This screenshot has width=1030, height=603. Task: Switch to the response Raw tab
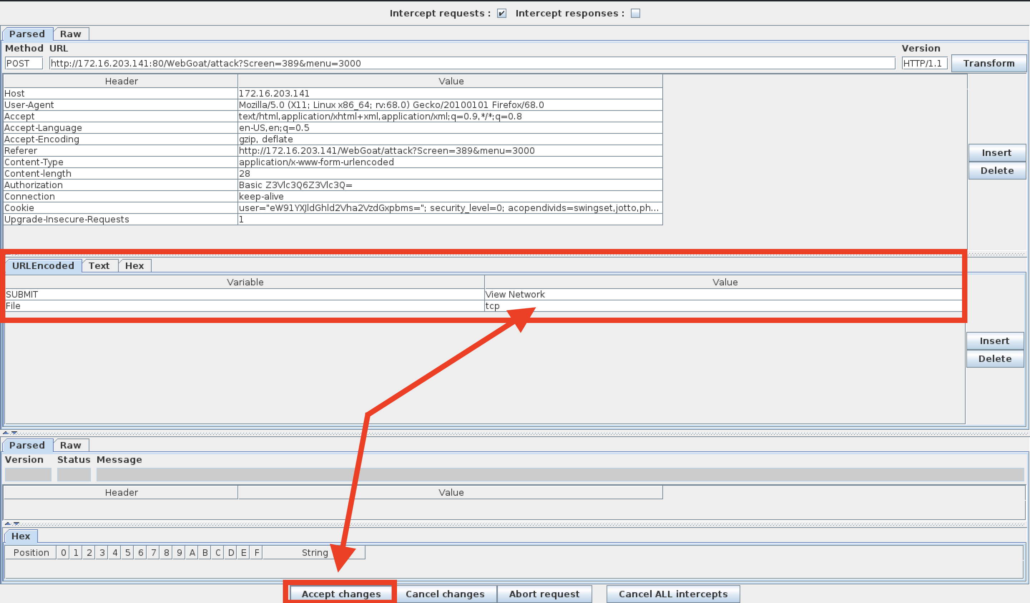coord(70,445)
